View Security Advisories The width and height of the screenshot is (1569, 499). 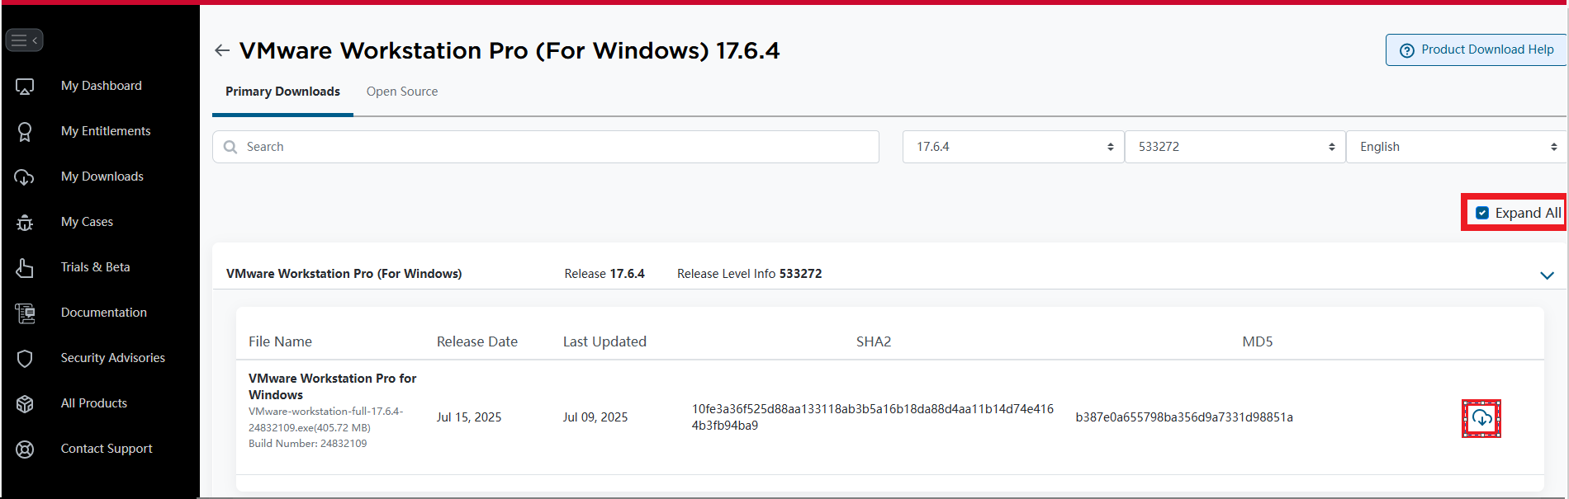pyautogui.click(x=113, y=358)
